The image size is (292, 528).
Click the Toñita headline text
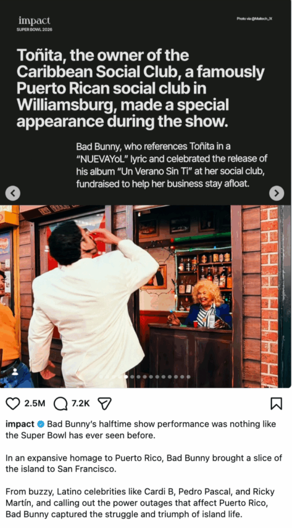(x=141, y=89)
